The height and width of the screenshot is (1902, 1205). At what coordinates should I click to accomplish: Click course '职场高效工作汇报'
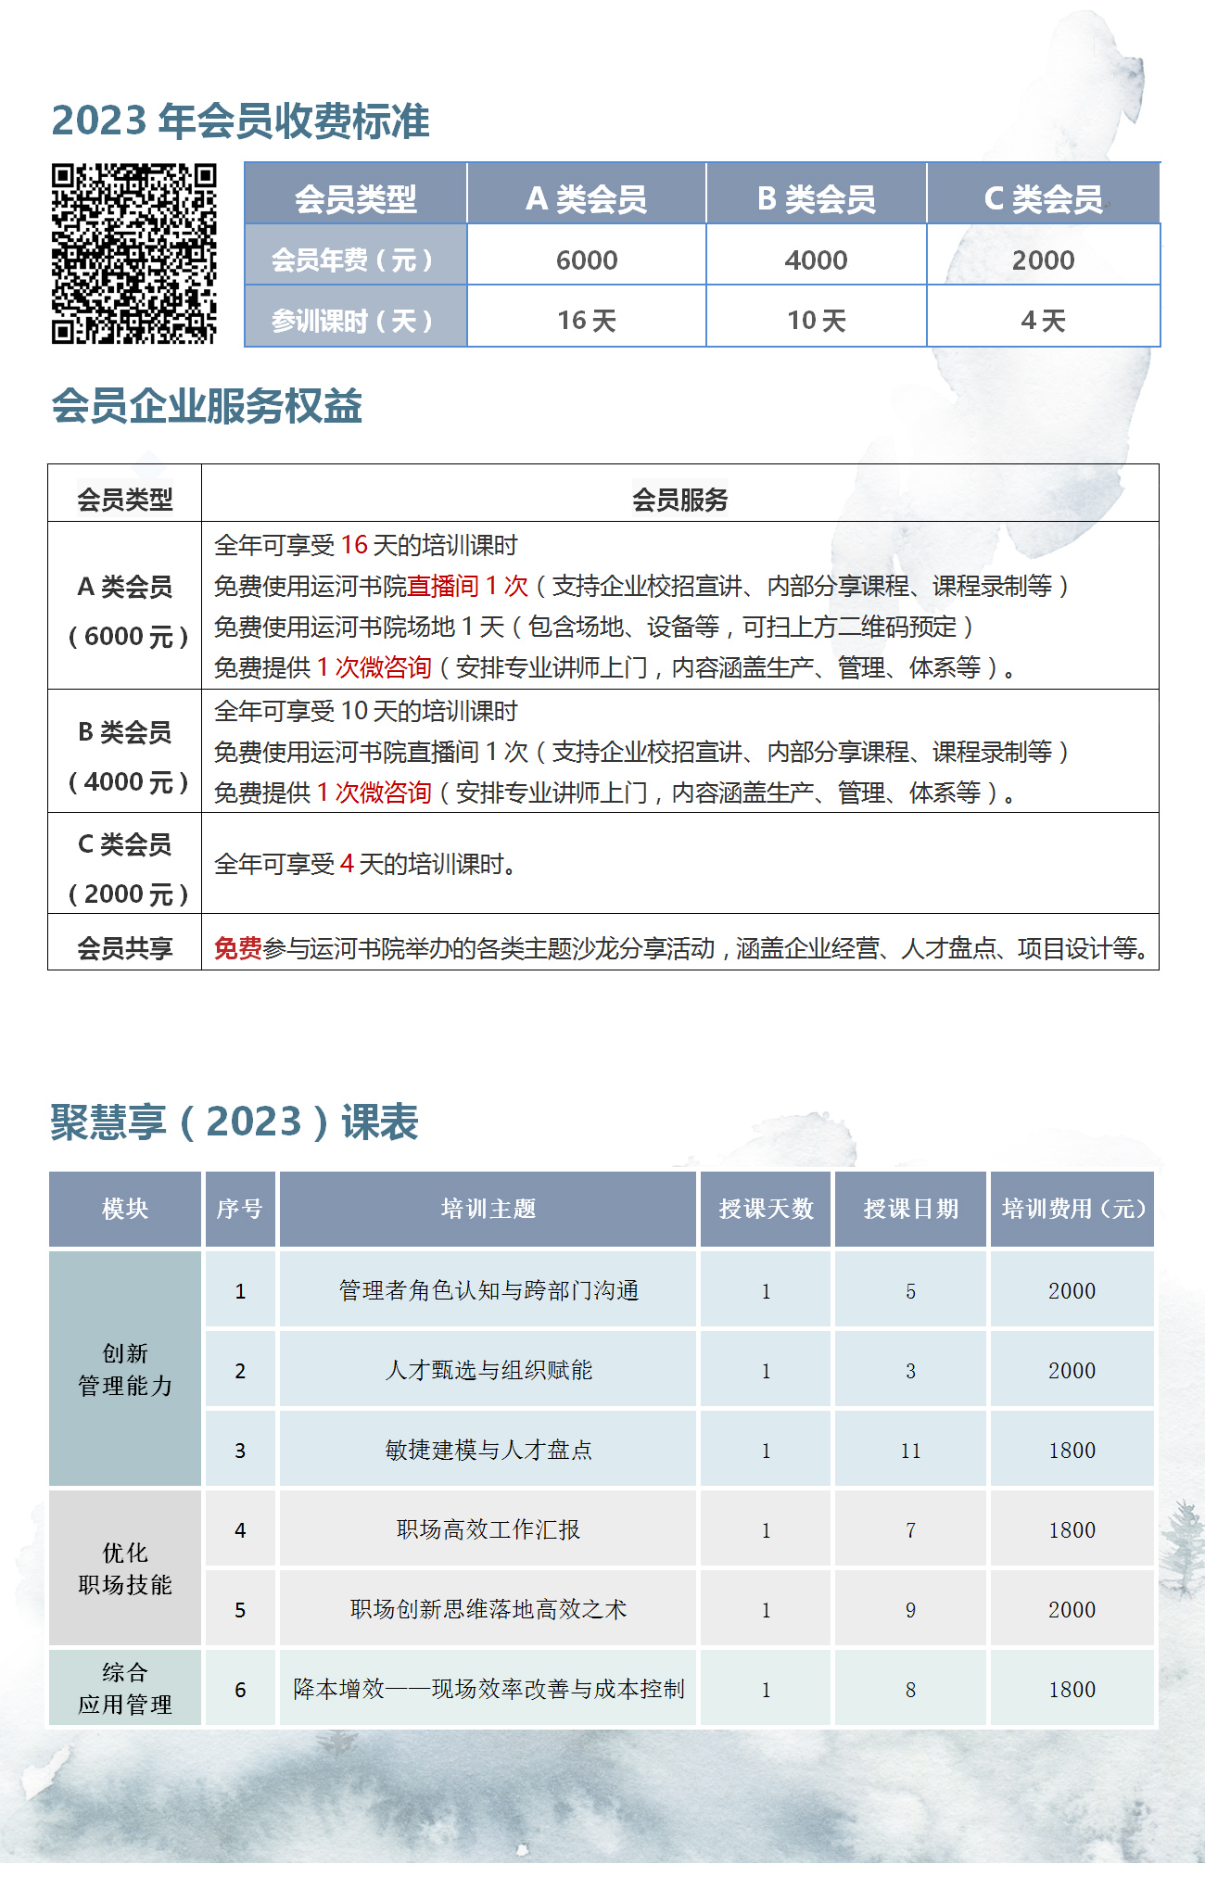tap(488, 1529)
